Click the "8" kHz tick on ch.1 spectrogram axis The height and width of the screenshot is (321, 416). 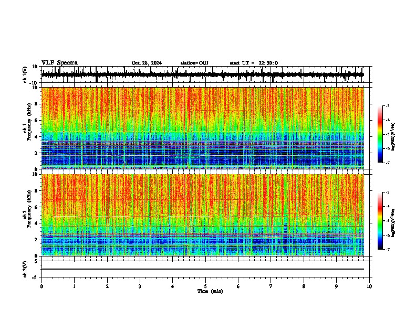point(36,104)
